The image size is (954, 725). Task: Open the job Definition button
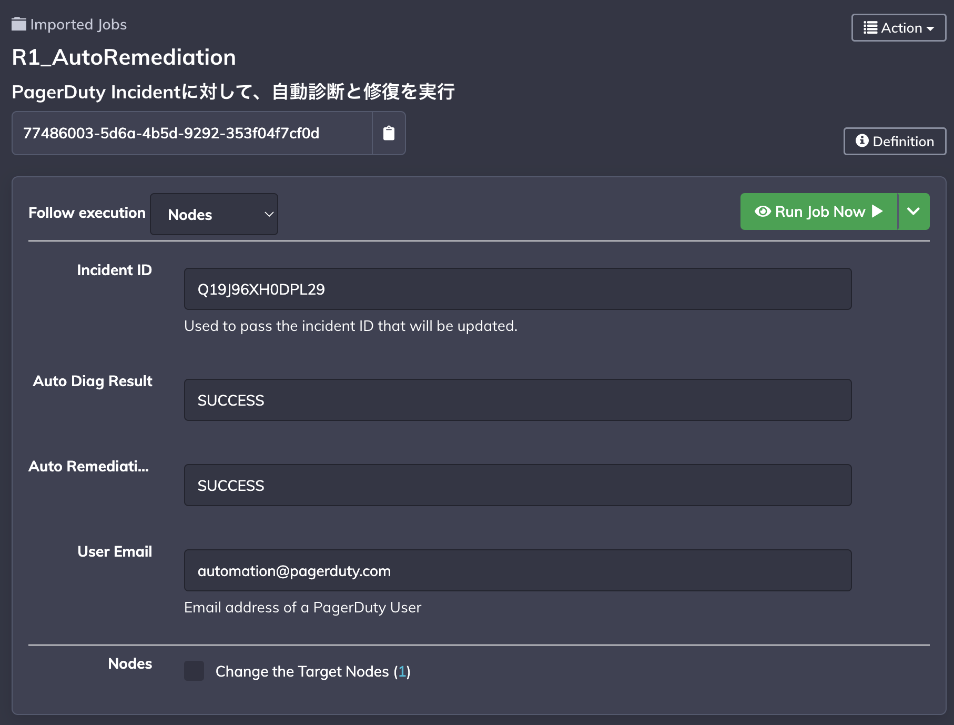tap(895, 141)
